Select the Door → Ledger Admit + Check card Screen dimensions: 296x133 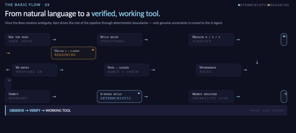click(x=127, y=70)
